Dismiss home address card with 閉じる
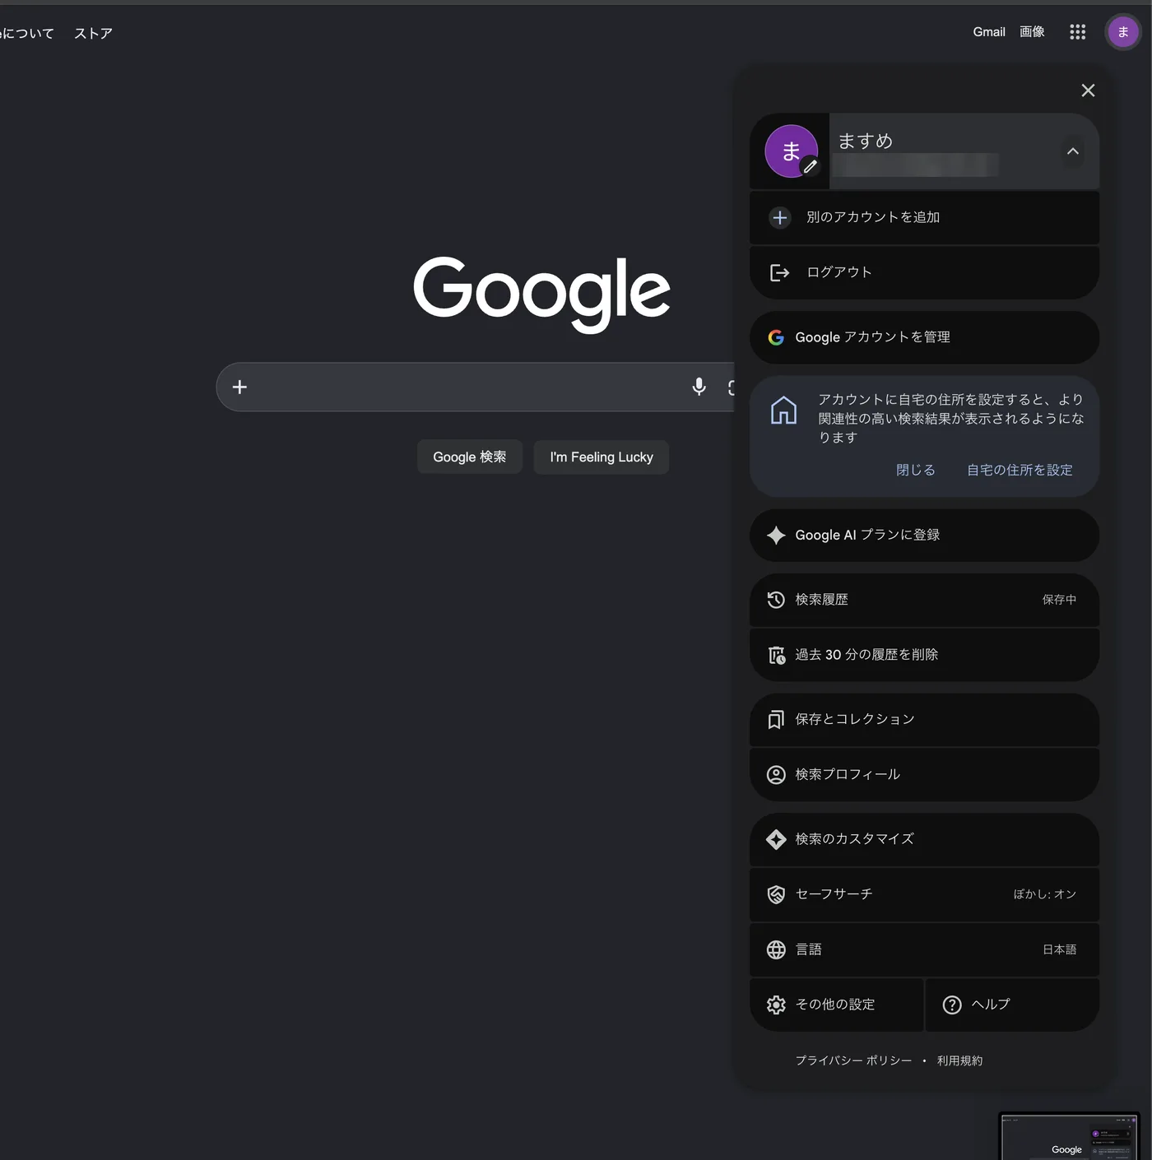1152x1160 pixels. pyautogui.click(x=915, y=470)
